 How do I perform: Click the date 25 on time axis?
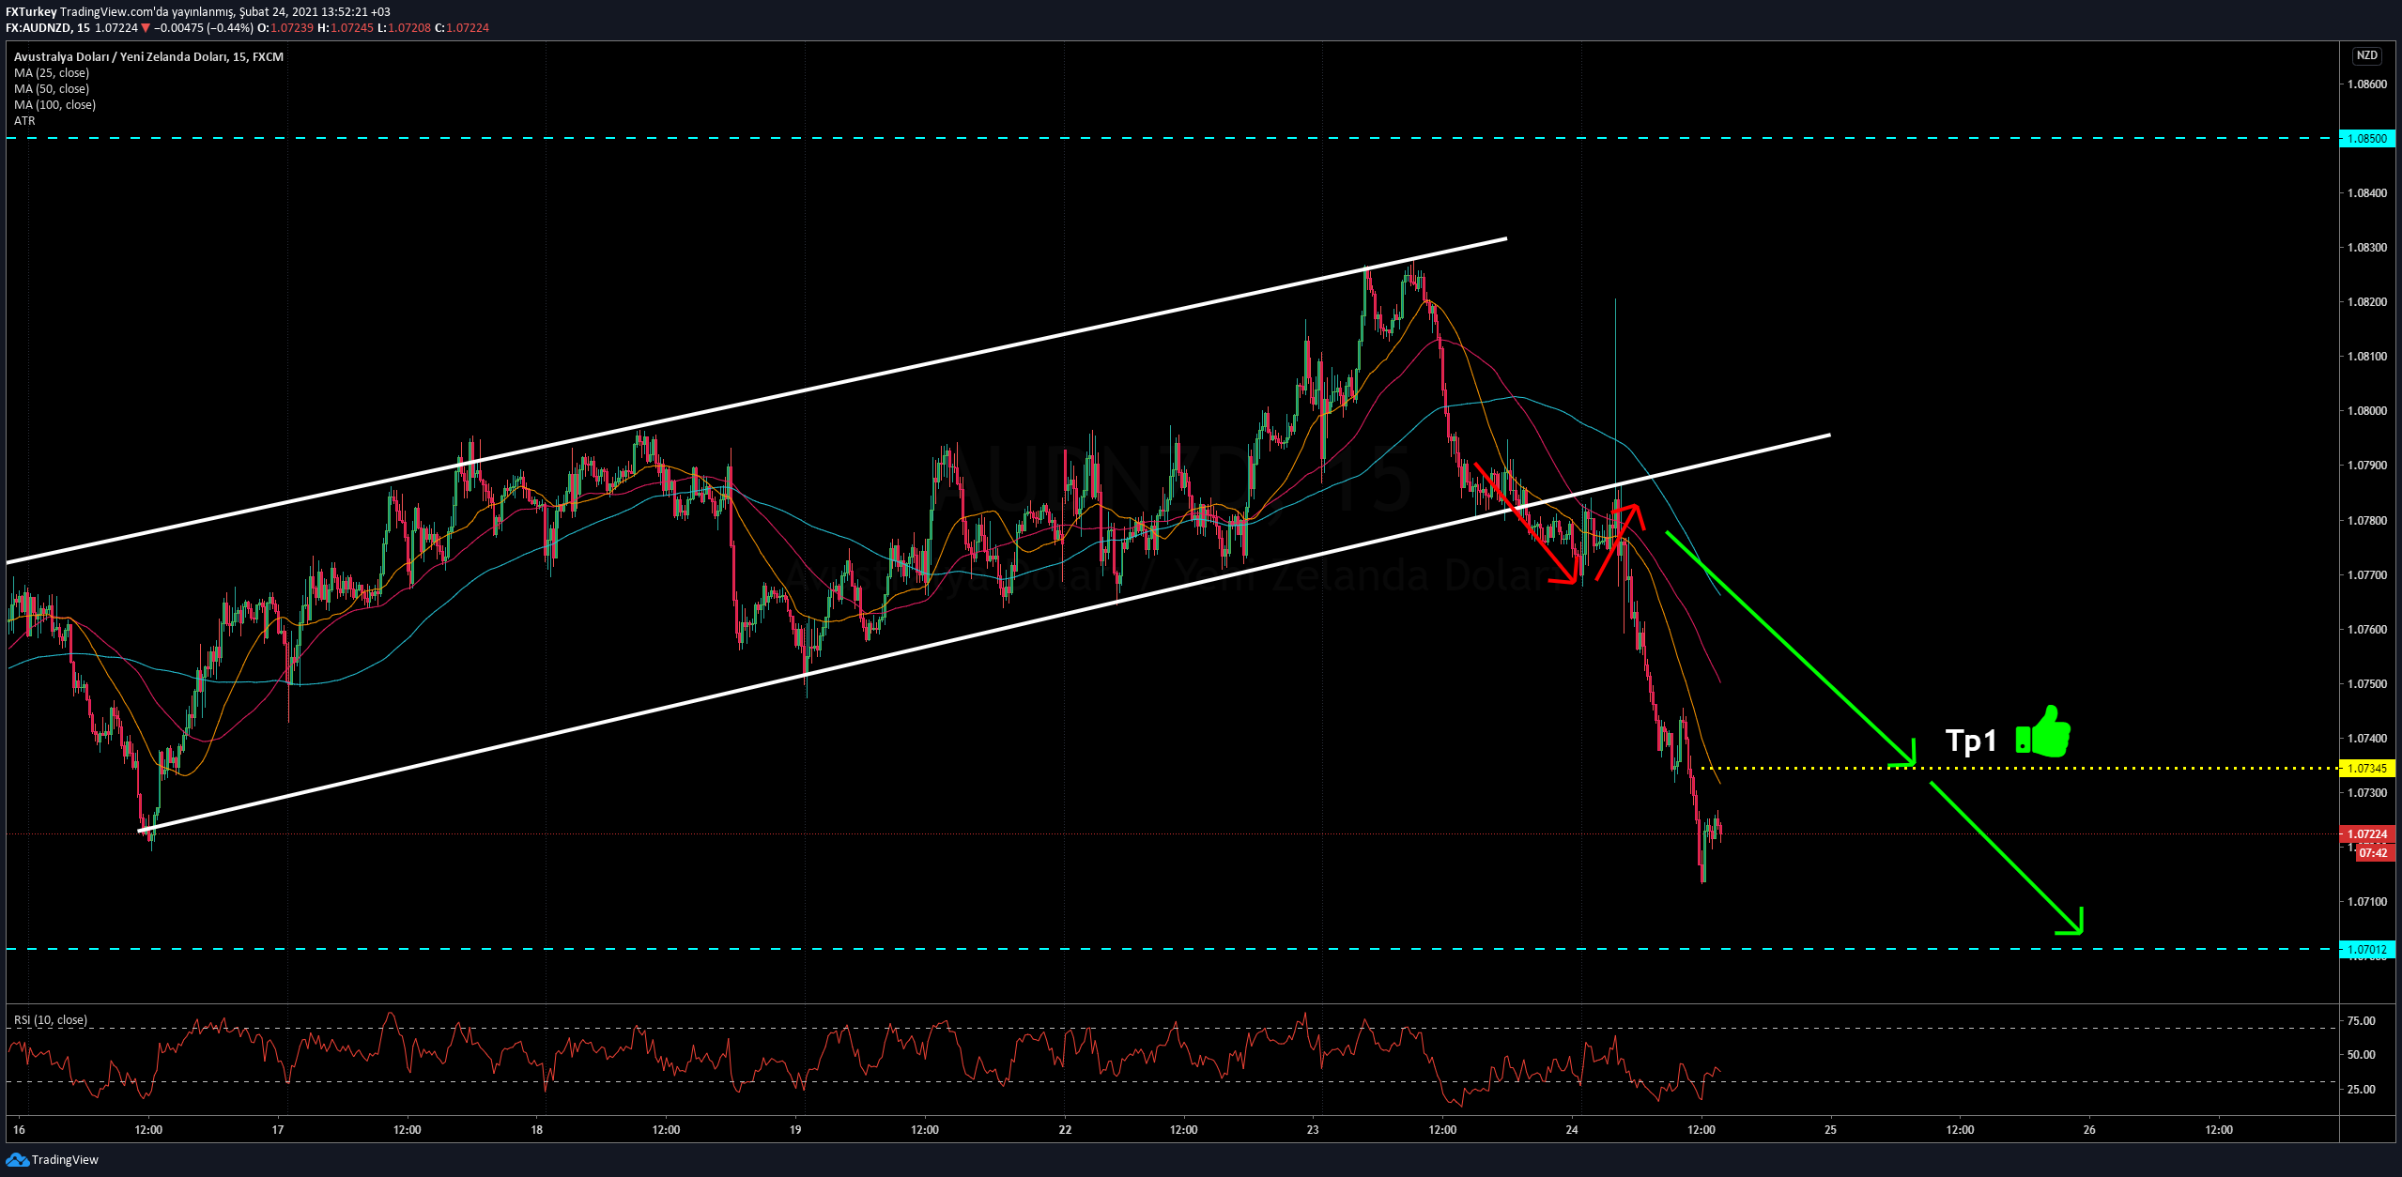pyautogui.click(x=1830, y=1129)
